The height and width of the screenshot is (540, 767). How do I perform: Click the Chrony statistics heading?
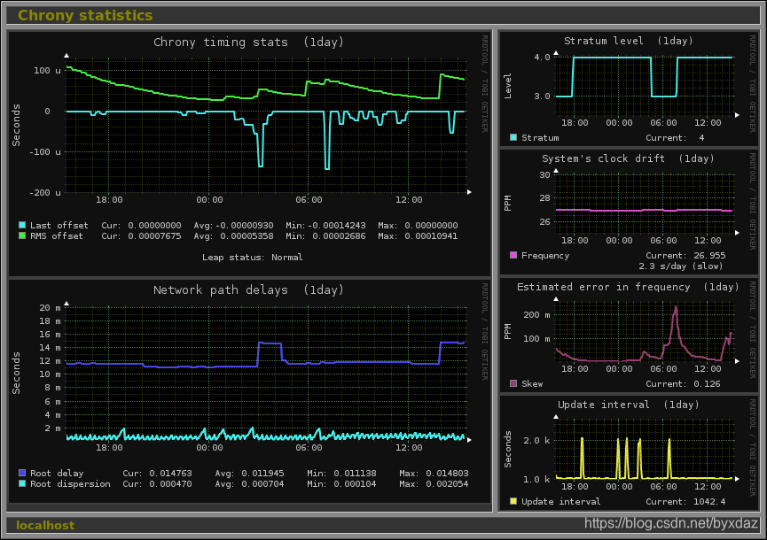(85, 15)
